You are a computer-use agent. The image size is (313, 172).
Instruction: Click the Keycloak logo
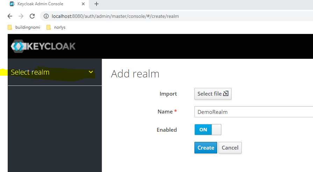point(43,46)
